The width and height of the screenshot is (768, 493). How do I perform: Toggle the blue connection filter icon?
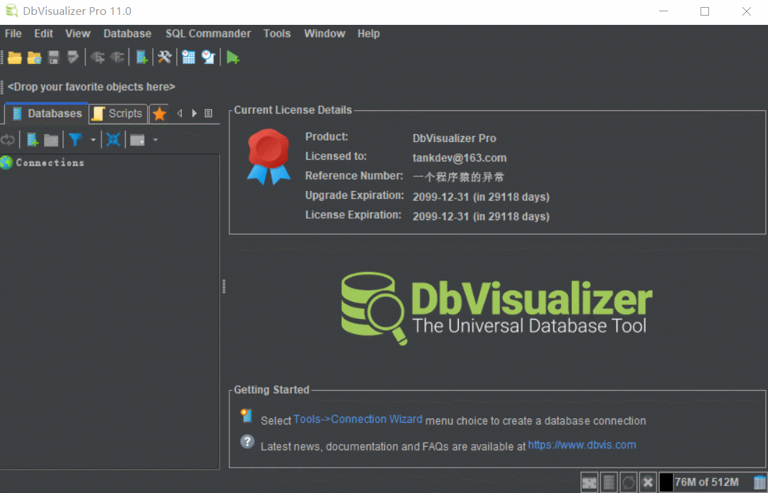coord(75,139)
